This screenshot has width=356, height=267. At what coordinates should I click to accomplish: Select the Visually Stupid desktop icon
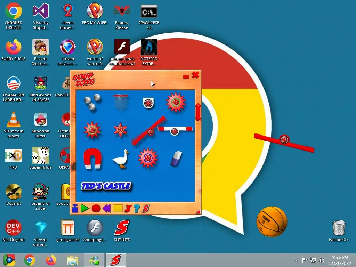pyautogui.click(x=41, y=16)
